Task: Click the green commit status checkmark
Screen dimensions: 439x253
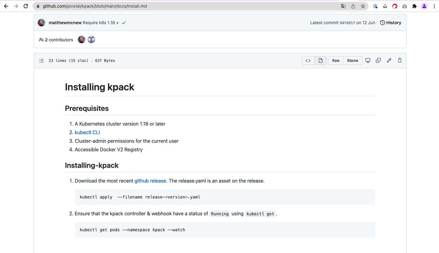Action: [x=124, y=23]
